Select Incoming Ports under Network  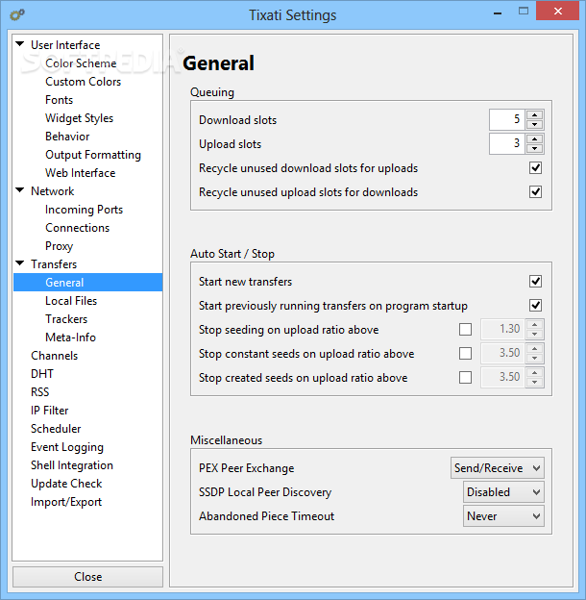[x=85, y=210]
